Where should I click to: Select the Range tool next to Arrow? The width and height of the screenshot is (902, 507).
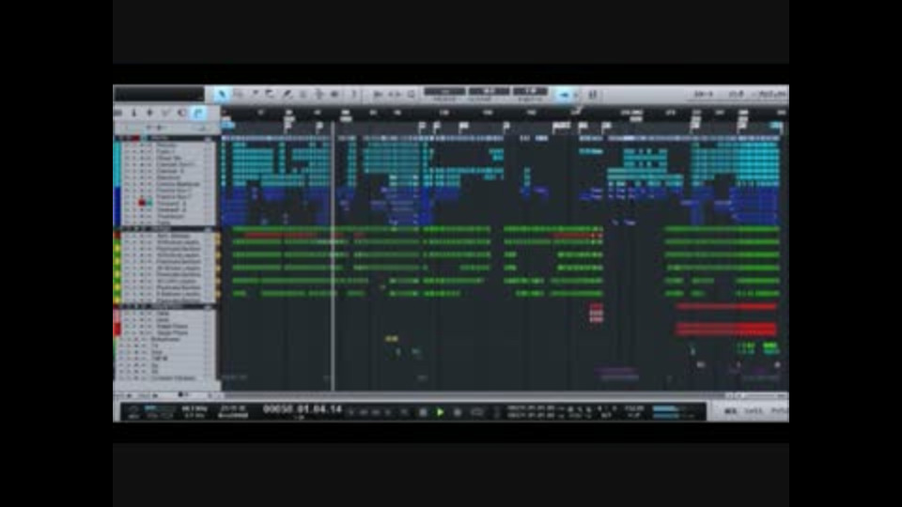tap(238, 94)
